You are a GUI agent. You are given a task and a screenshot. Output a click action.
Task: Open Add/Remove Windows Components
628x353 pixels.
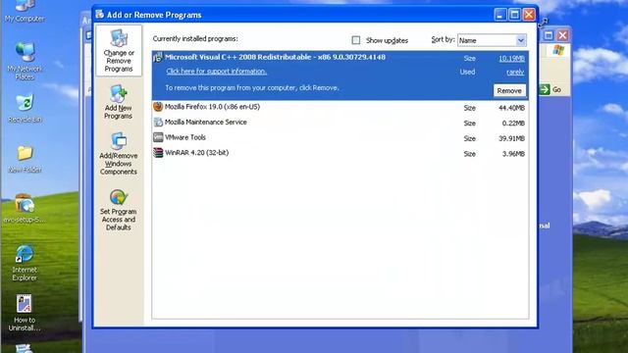tap(118, 154)
